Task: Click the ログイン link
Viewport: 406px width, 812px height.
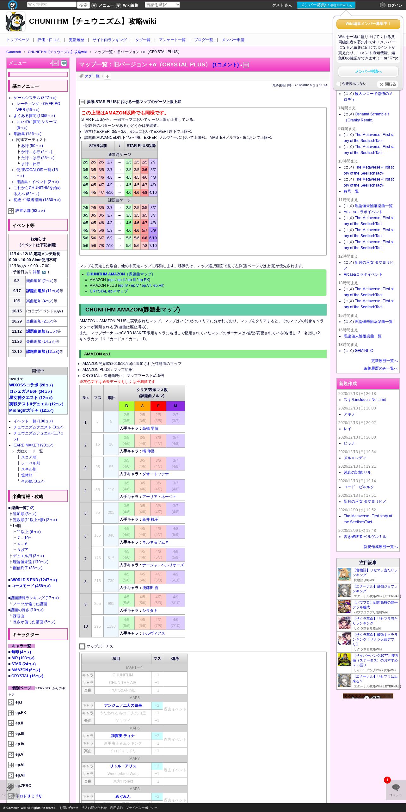Action: coord(395,5)
